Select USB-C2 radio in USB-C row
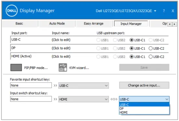The height and width of the screenshot is (121, 179). pyautogui.click(x=151, y=40)
